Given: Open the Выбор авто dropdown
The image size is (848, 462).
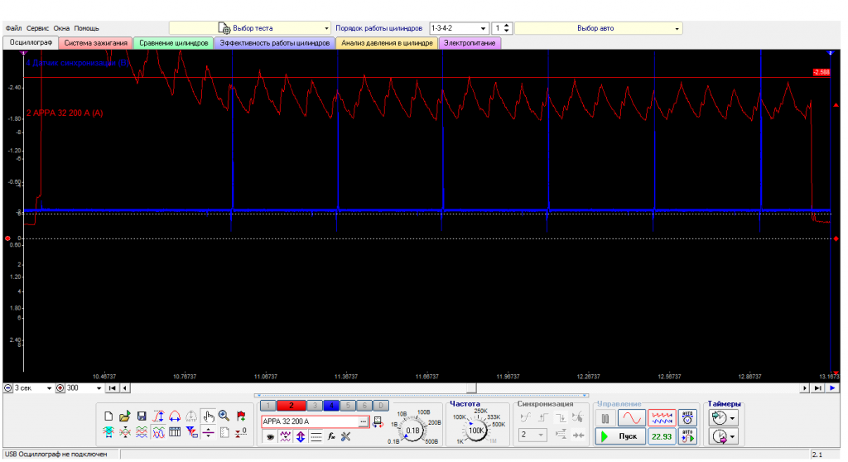Looking at the screenshot, I should pos(599,28).
